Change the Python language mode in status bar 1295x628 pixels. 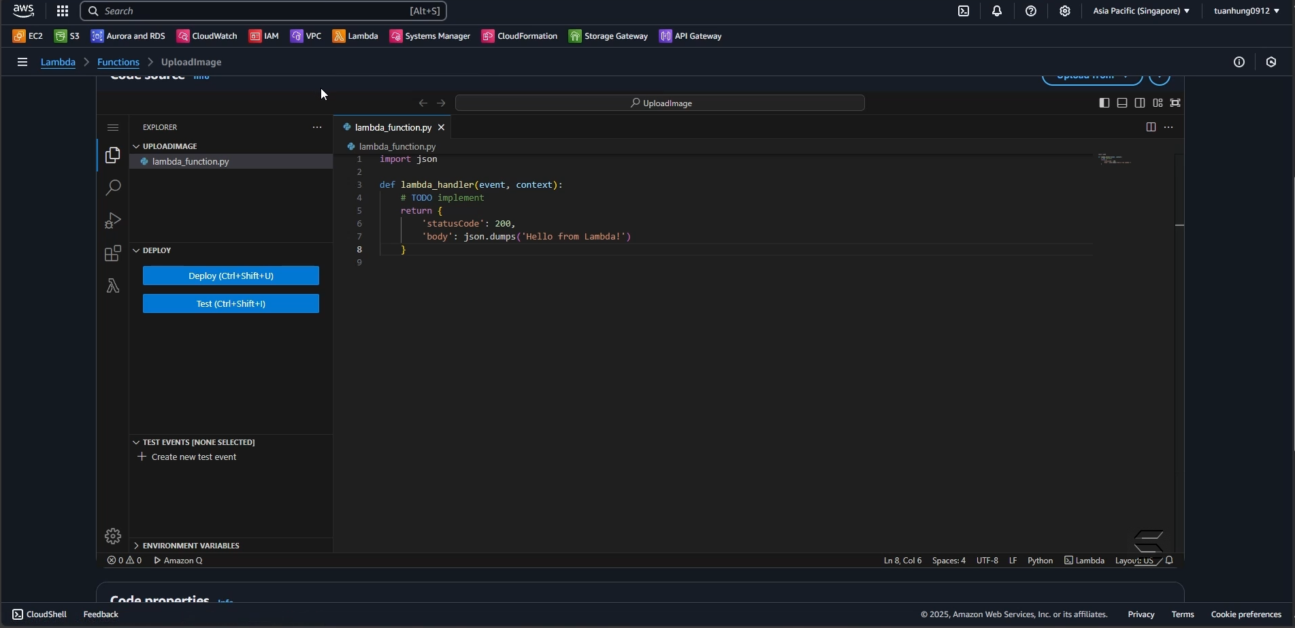[x=1040, y=561]
